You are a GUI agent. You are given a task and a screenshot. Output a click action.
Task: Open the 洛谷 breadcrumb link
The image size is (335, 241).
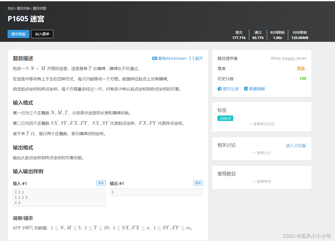11,8
